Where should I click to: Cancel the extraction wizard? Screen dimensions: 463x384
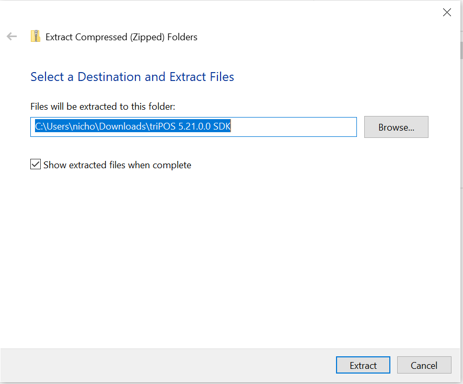pyautogui.click(x=424, y=365)
